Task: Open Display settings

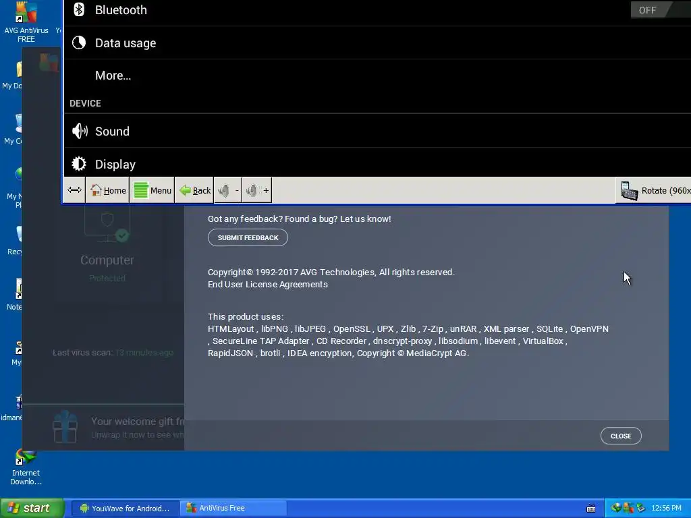Action: 377,163
